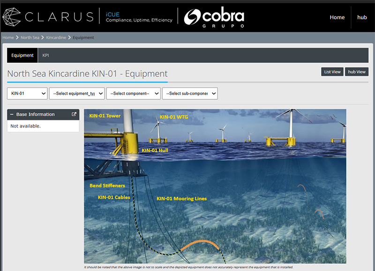Image resolution: width=375 pixels, height=271 pixels.
Task: Click the KIN-01 Mooring Lines label
Action: click(x=181, y=199)
